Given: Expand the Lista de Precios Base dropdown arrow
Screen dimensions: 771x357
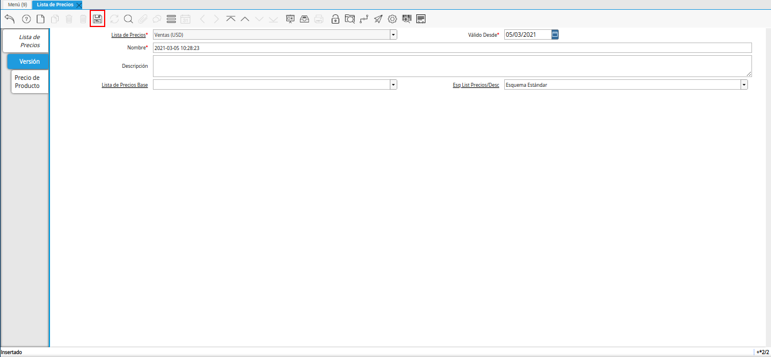Looking at the screenshot, I should coord(393,85).
